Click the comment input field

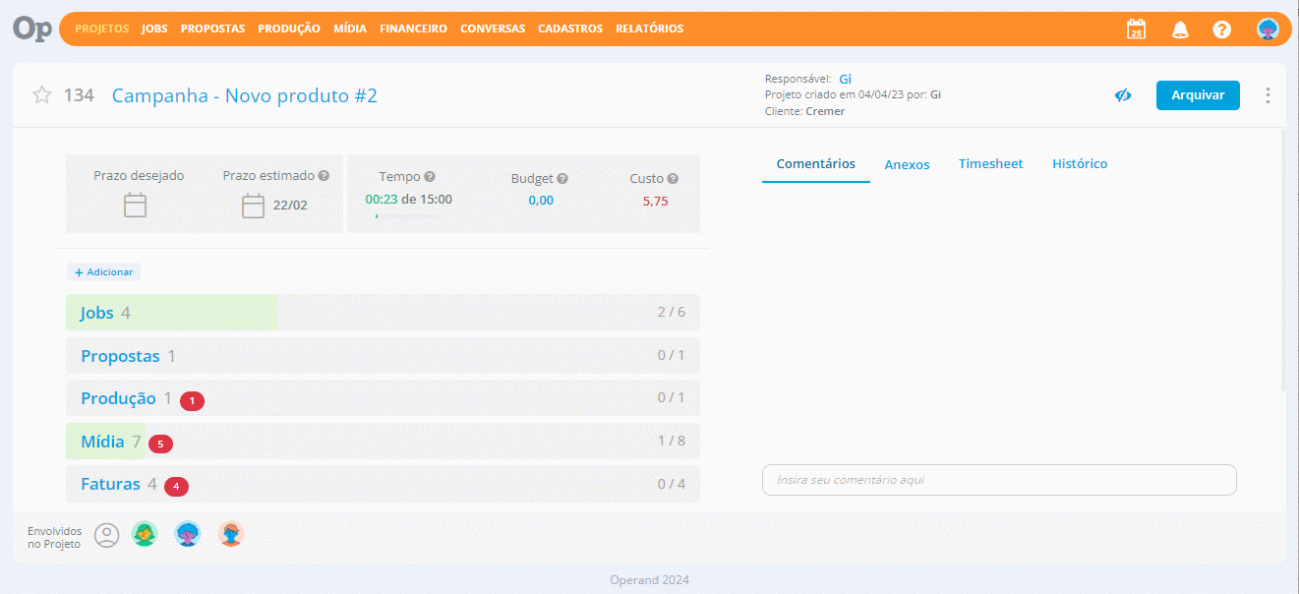point(999,480)
